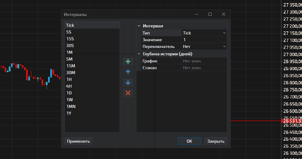Collapse the Глубина истории (дней) section
Image resolution: width=302 pixels, height=159 pixels.
[139, 54]
